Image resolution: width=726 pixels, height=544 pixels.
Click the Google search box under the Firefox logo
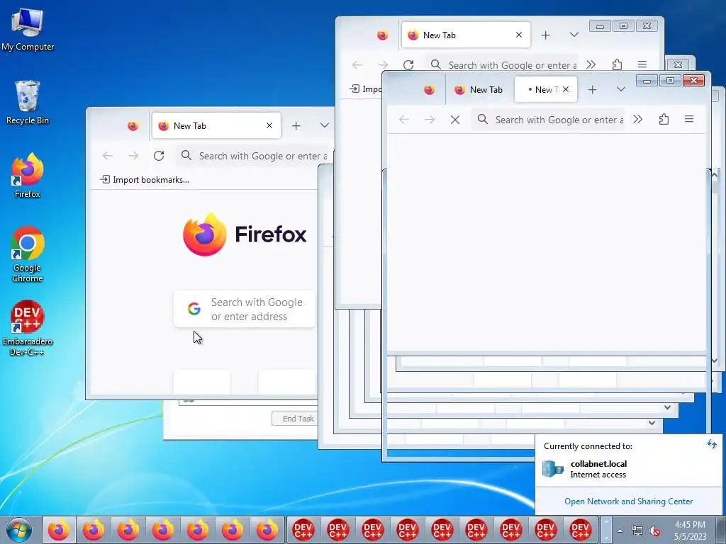pyautogui.click(x=245, y=309)
